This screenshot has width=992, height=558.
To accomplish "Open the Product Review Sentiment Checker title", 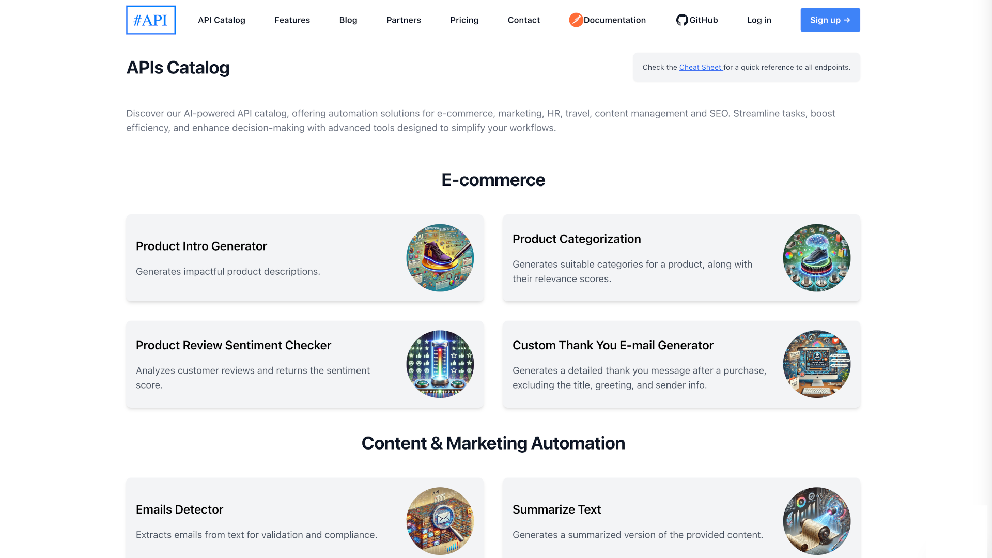I will point(234,345).
